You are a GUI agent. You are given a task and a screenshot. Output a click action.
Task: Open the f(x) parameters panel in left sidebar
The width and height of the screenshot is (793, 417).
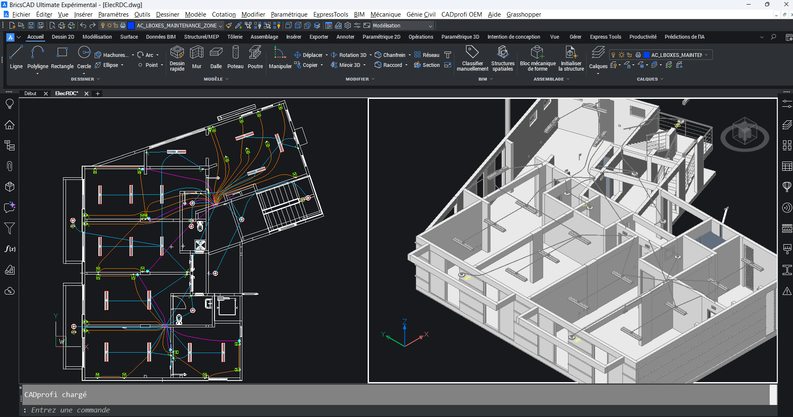[10, 249]
